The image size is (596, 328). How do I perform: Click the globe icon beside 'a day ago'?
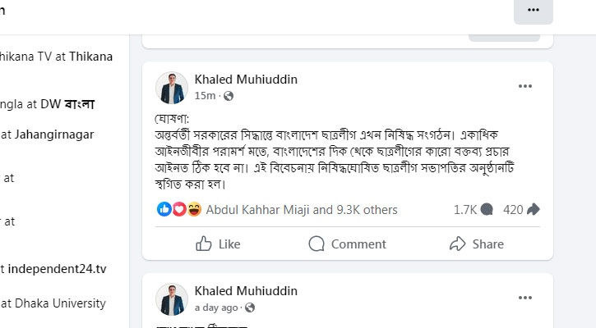coord(250,307)
